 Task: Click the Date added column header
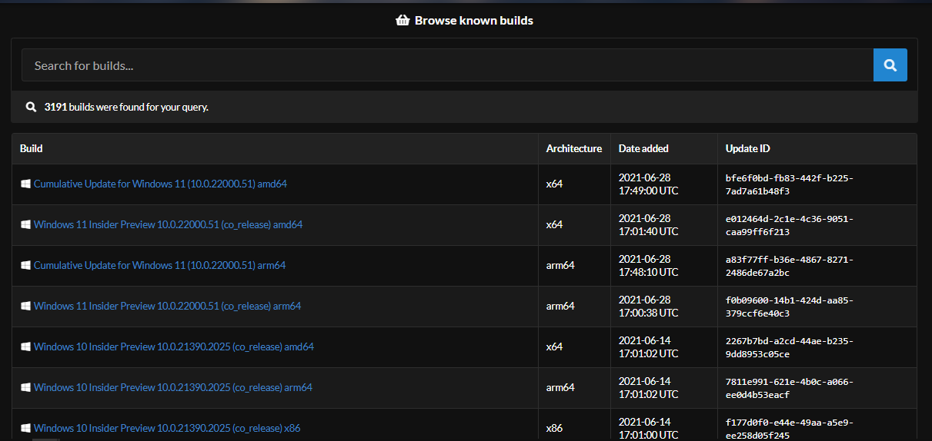[x=643, y=148]
